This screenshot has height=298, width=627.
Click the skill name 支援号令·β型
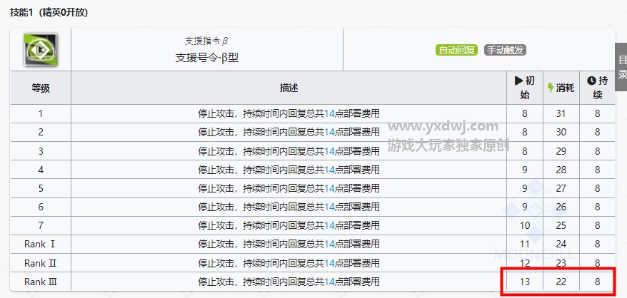(207, 57)
